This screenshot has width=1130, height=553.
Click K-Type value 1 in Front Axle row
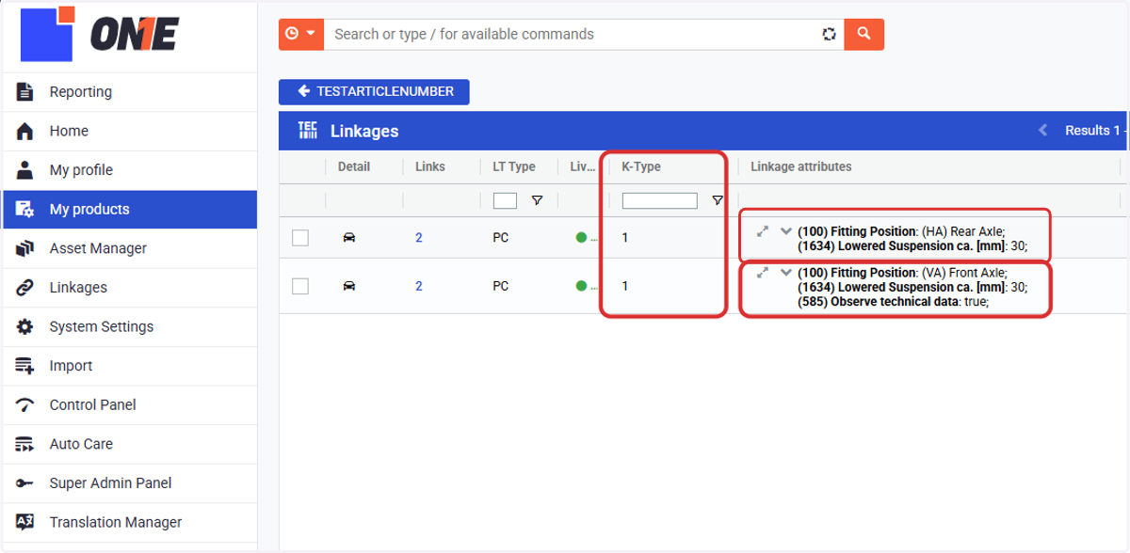click(x=625, y=286)
